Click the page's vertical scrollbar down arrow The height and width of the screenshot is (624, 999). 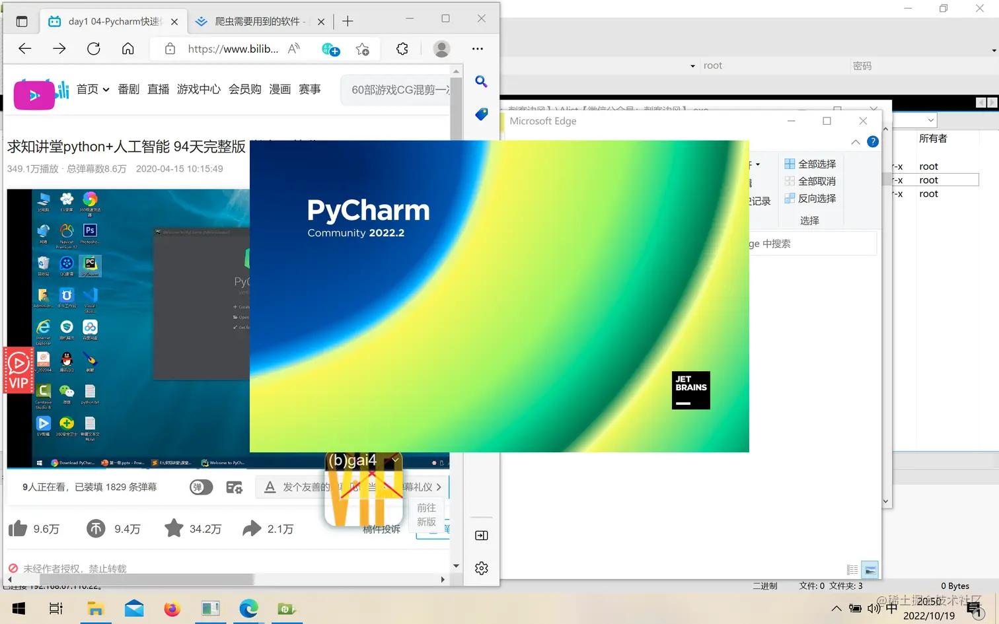(x=456, y=566)
